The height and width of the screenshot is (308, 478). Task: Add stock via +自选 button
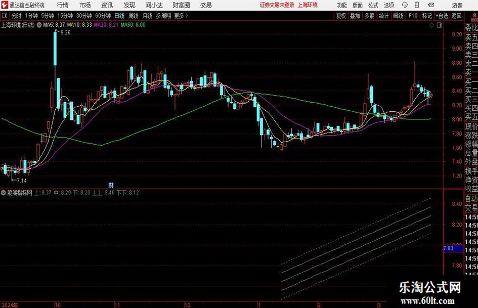442,16
